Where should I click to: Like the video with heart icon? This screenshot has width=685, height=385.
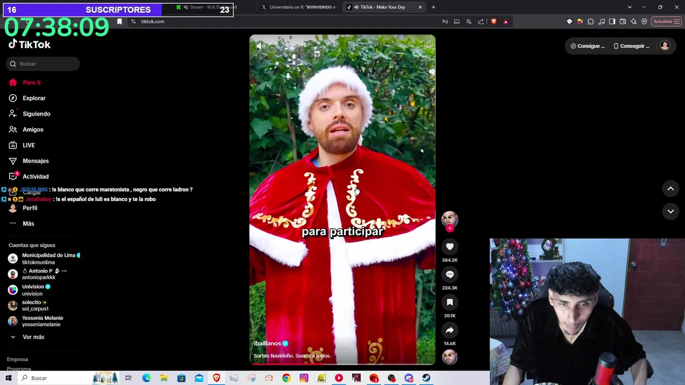pyautogui.click(x=450, y=247)
